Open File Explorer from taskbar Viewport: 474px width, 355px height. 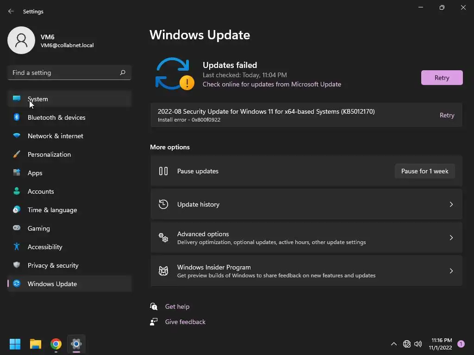click(35, 344)
